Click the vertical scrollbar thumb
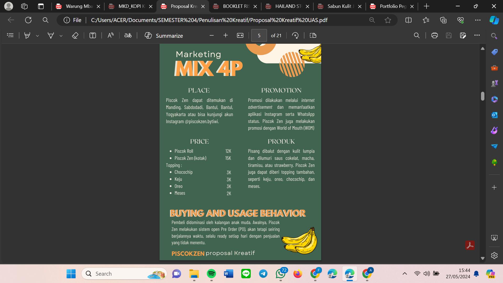Viewport: 503px width, 283px height. tap(483, 96)
